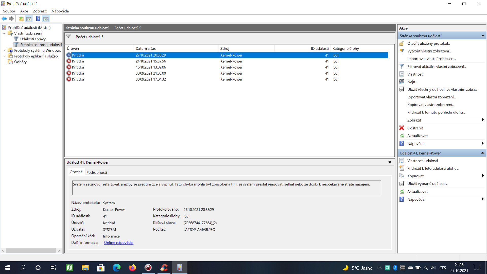Click the filter funnel icon above event list
This screenshot has width=487, height=274.
(68, 37)
